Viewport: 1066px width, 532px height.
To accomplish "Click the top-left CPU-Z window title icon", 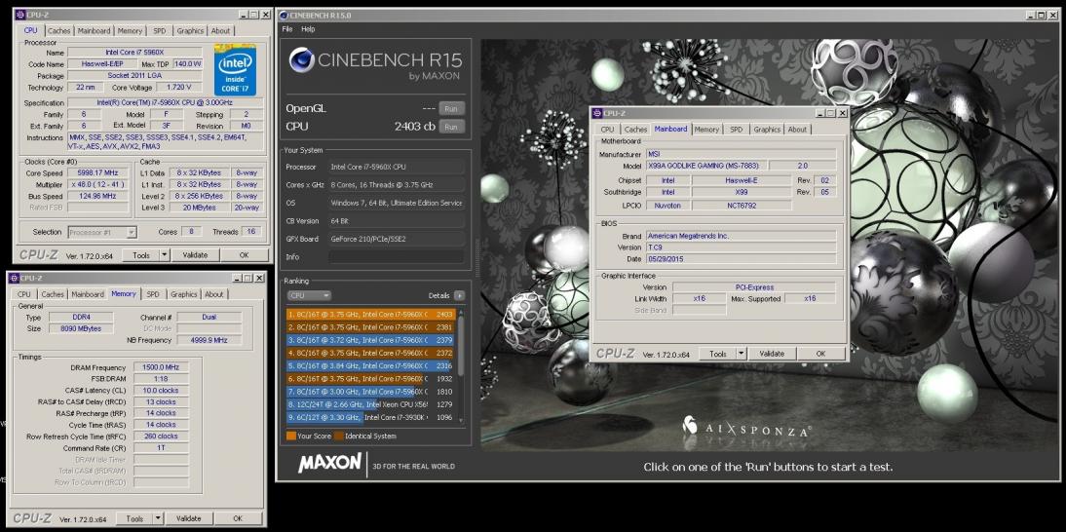I will click(x=19, y=15).
